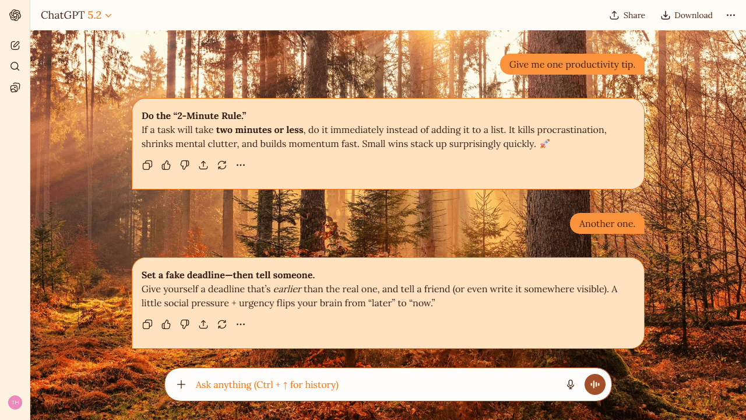
Task: Open the library images icon in sidebar
Action: pos(15,87)
